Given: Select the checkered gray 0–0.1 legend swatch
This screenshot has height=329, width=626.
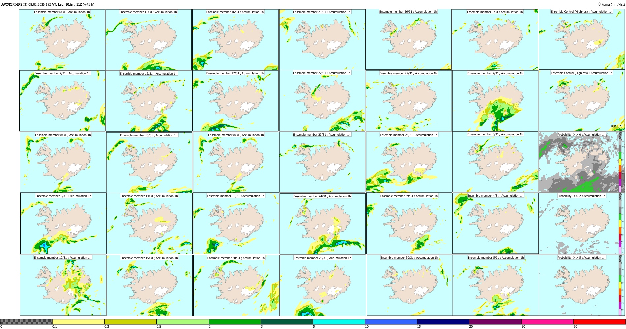Looking at the screenshot, I should click(26, 322).
